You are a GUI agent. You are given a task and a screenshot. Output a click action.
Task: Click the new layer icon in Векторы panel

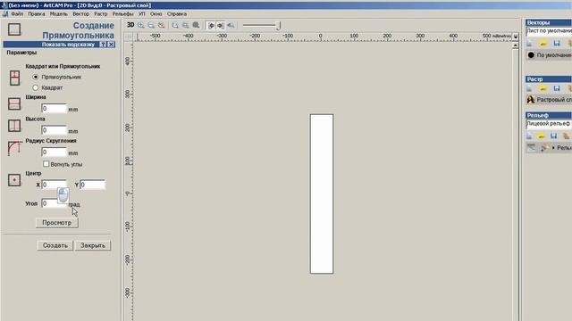coord(529,44)
